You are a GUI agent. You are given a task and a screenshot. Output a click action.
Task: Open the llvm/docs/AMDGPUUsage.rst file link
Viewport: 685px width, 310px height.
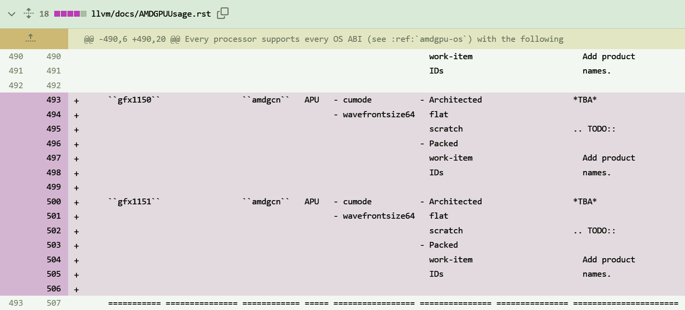[151, 14]
